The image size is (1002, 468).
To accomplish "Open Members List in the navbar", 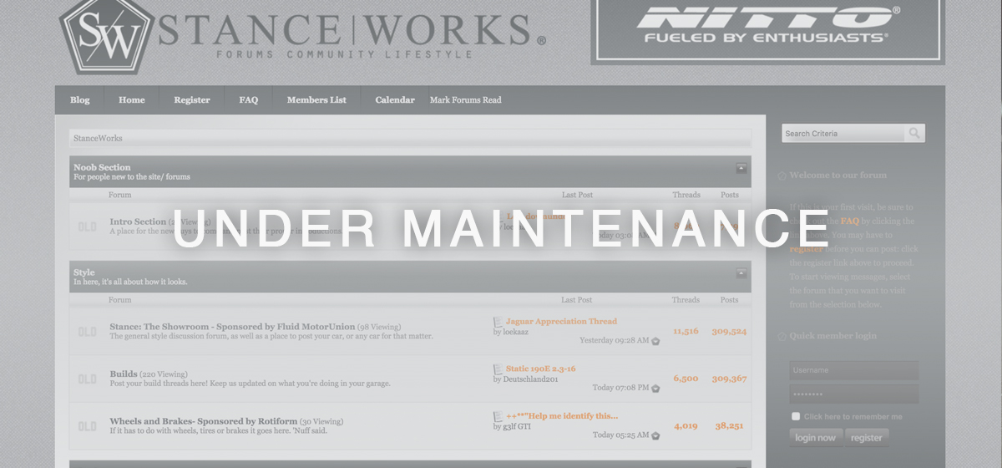I will click(x=316, y=100).
